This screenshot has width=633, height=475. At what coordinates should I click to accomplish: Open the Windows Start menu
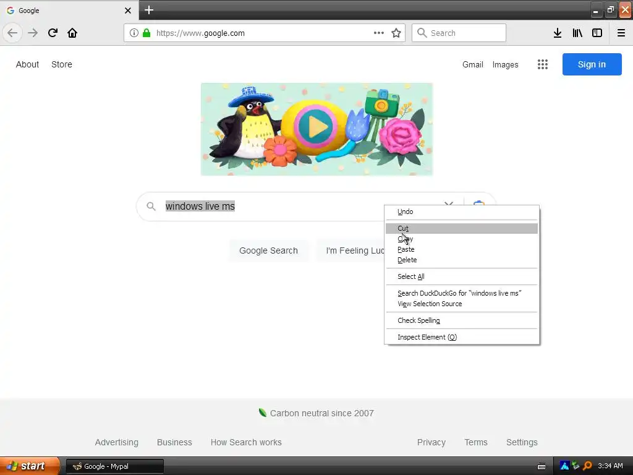coord(30,466)
